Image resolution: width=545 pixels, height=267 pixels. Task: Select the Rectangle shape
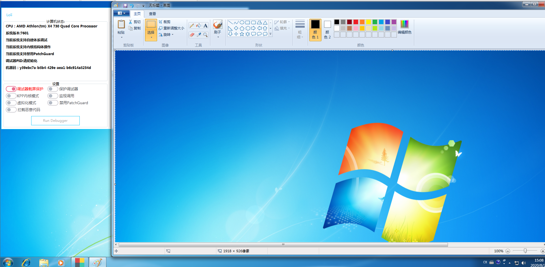tap(248, 23)
